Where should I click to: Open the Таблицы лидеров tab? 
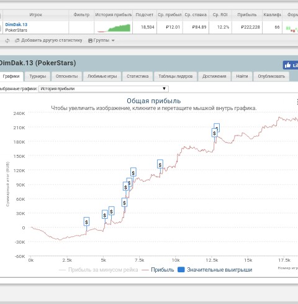tap(176, 76)
